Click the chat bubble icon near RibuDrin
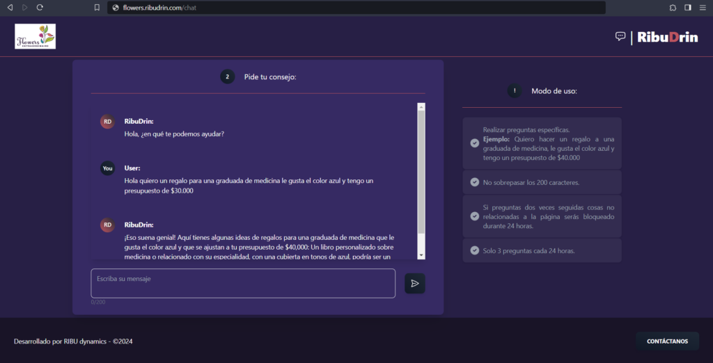 620,37
